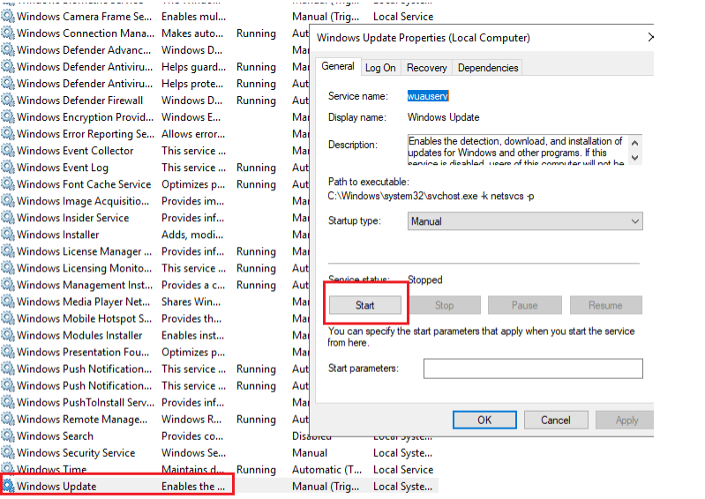Screen dimensions: 705x499
Task: Click the Windows Security Service gear icon
Action: pos(8,452)
